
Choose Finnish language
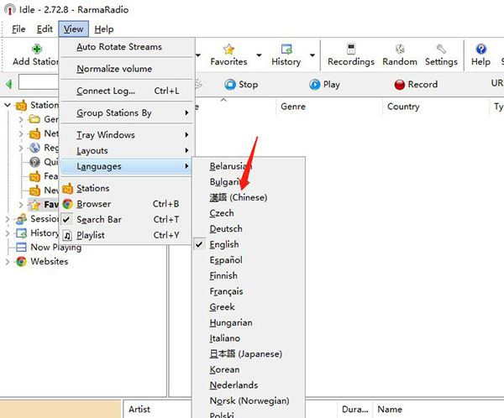tap(223, 276)
